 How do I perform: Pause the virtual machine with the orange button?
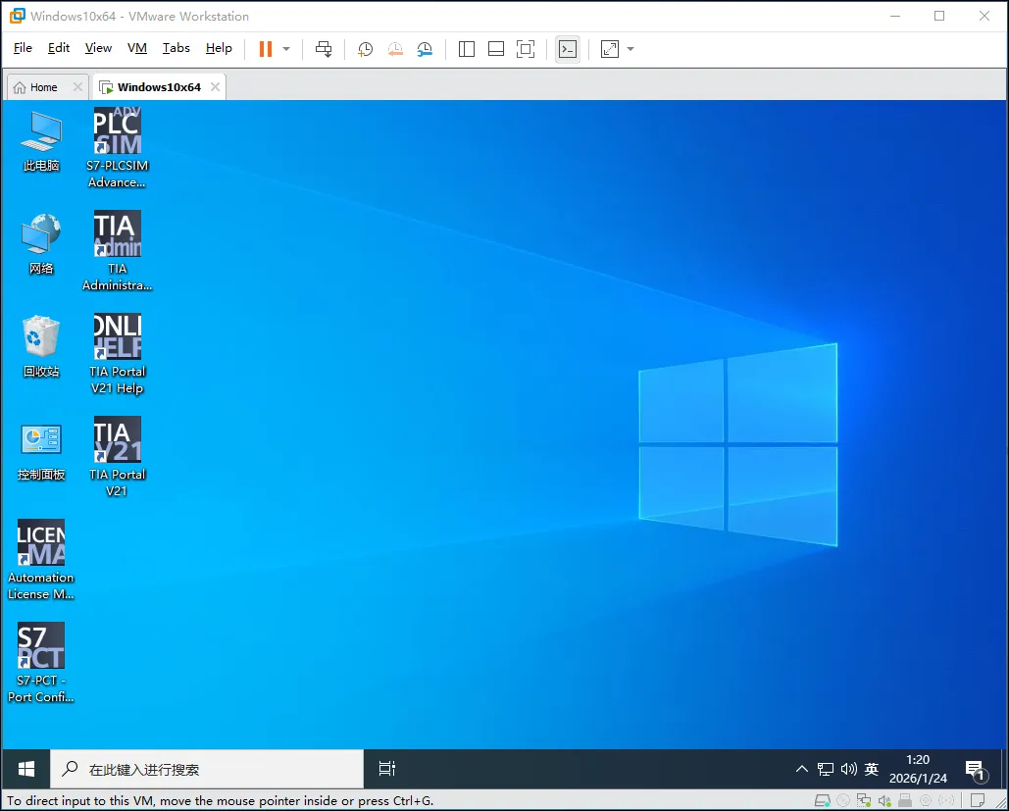(265, 49)
